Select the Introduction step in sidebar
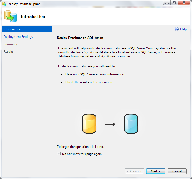The width and height of the screenshot is (192, 179). click(27, 29)
